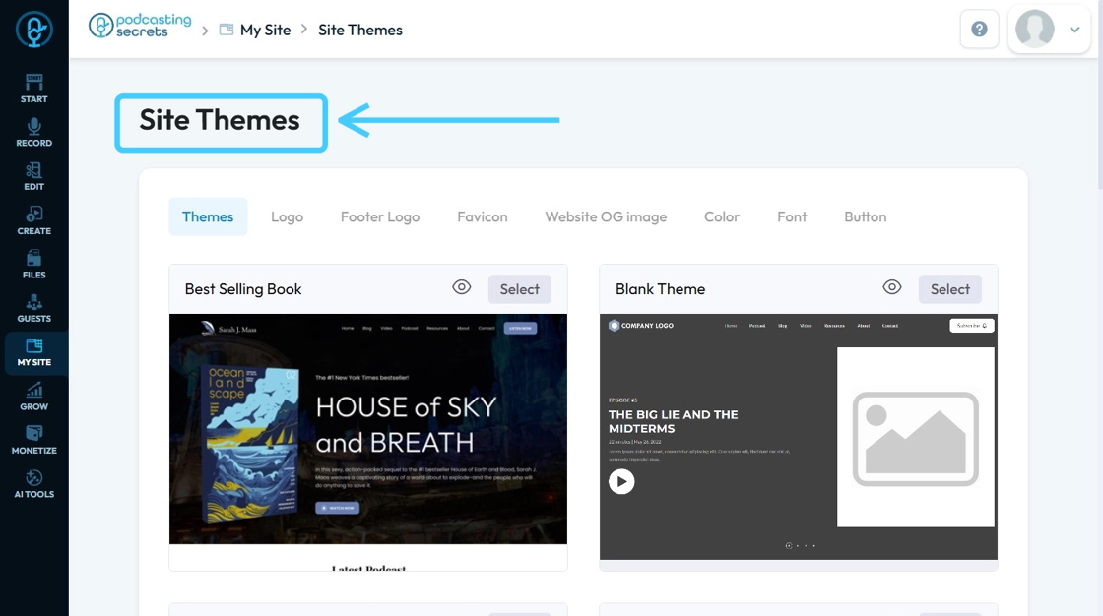This screenshot has height=616, width=1103.
Task: Click the page vertical scrollbar
Action: [1099, 94]
